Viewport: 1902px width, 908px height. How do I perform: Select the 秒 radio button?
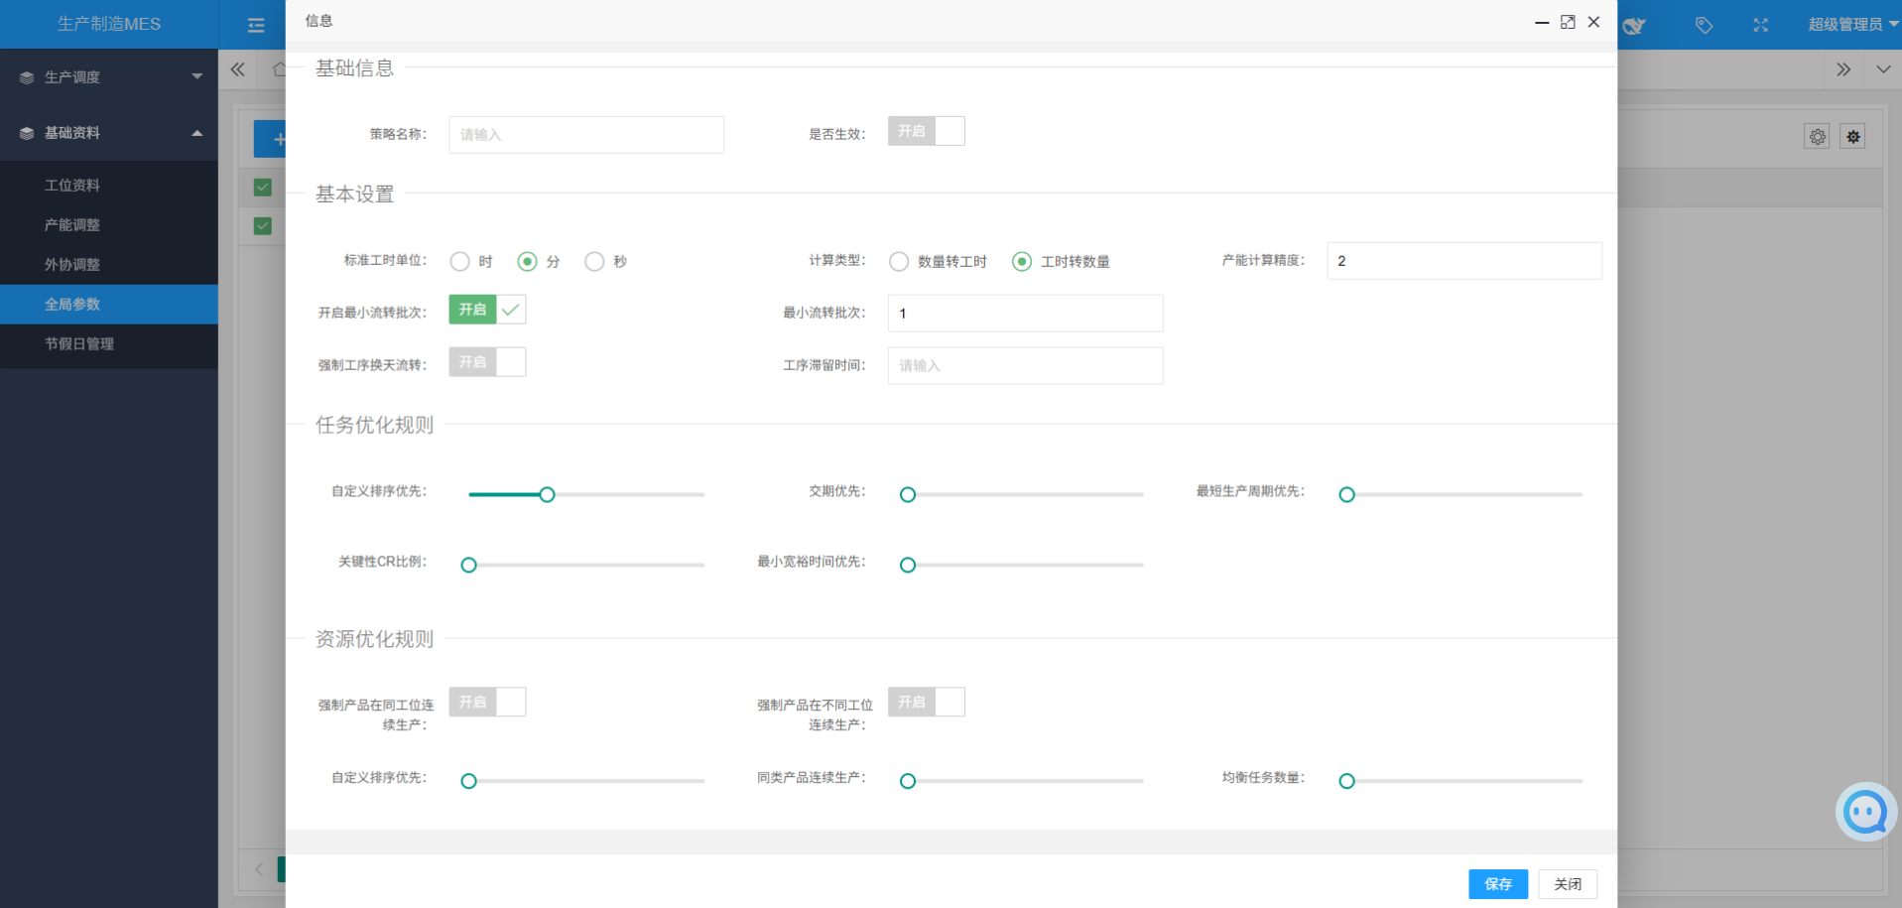click(594, 261)
